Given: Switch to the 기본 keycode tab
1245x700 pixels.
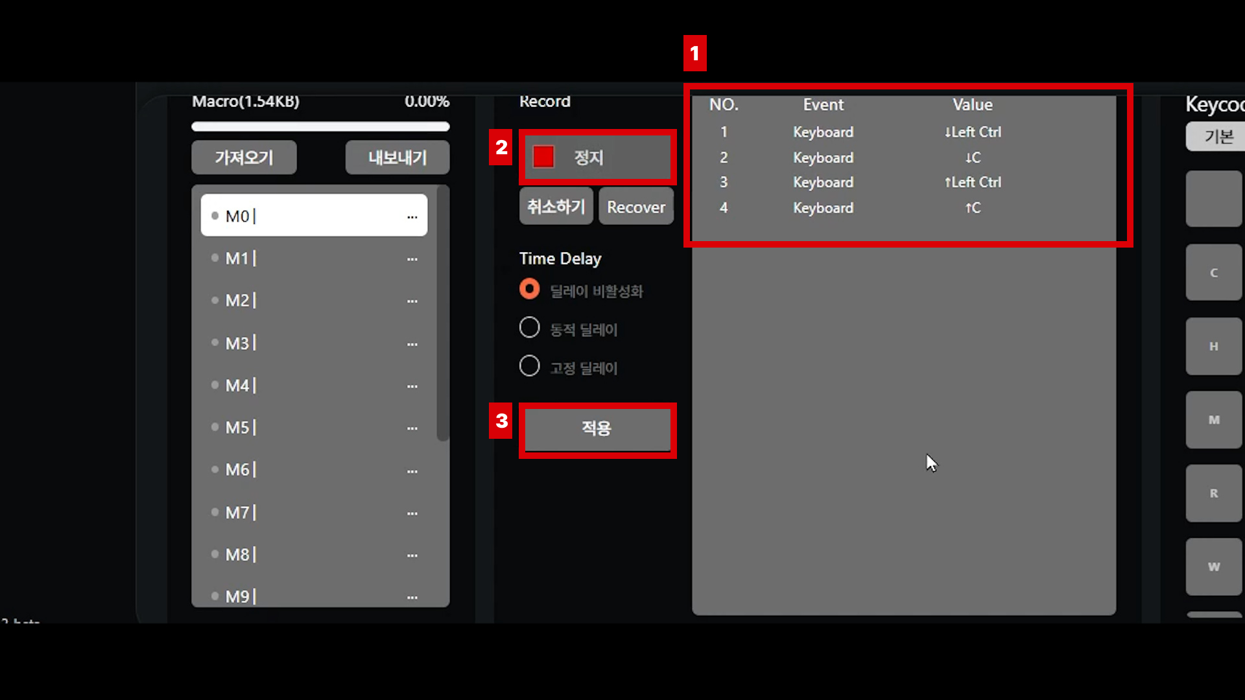Looking at the screenshot, I should [x=1218, y=137].
